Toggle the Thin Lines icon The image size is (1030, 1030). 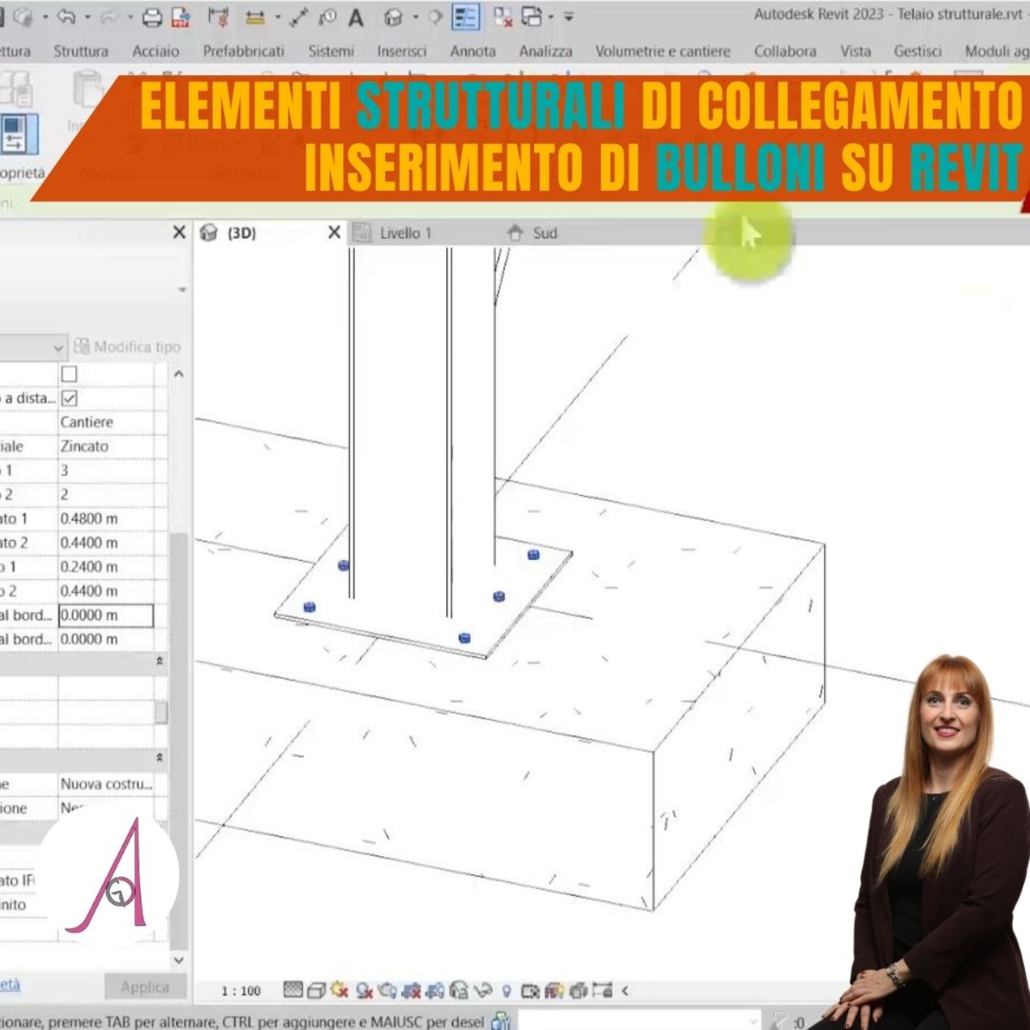tap(466, 17)
